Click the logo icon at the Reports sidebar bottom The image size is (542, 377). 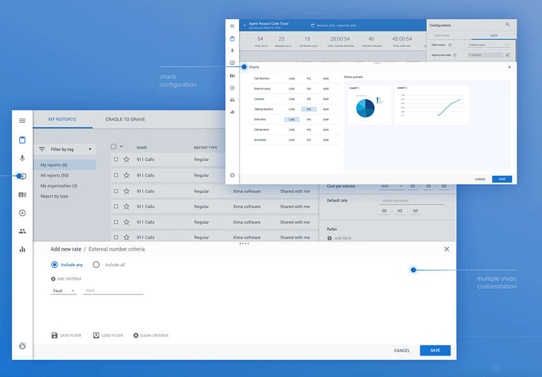(22, 345)
